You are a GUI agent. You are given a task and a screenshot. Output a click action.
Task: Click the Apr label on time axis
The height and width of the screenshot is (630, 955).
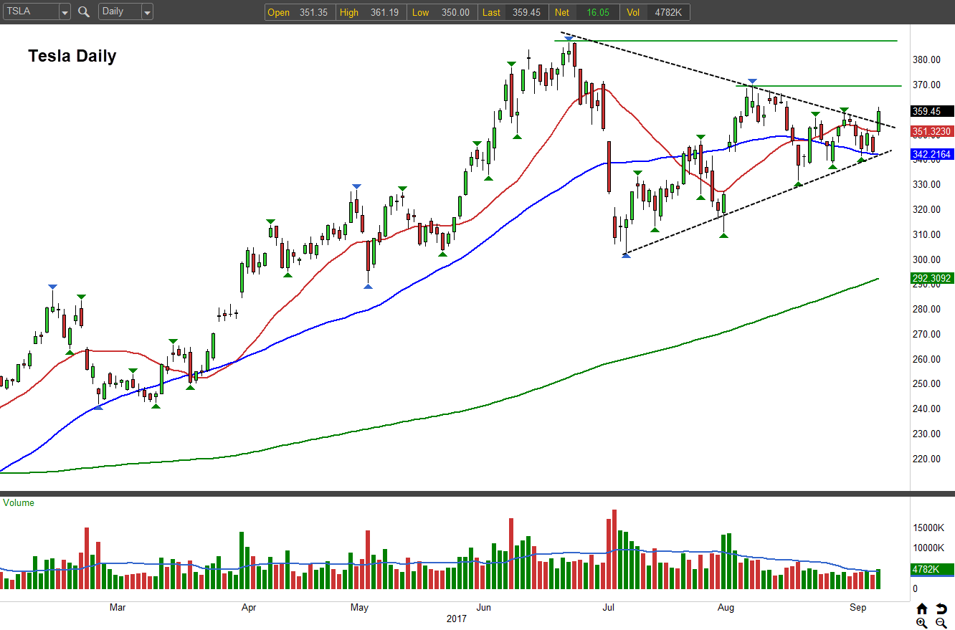(x=249, y=608)
